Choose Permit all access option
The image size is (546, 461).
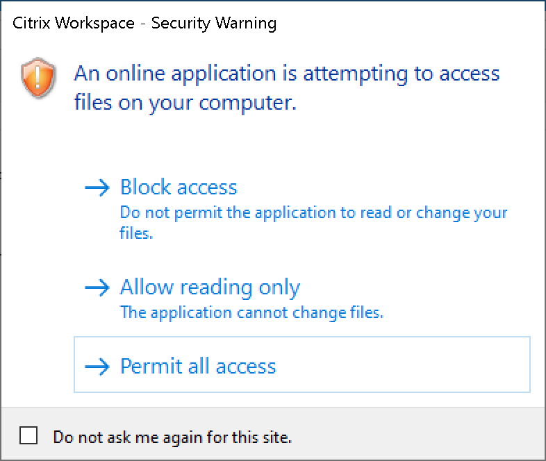[302, 364]
